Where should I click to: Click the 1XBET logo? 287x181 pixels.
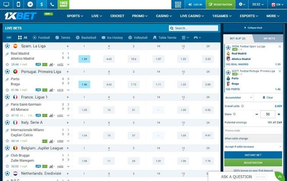(20, 16)
